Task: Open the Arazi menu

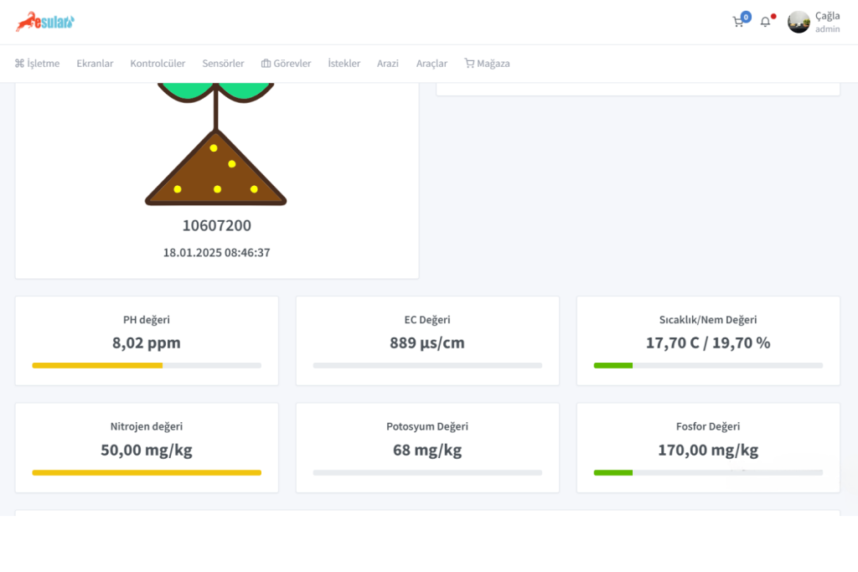Action: (388, 63)
